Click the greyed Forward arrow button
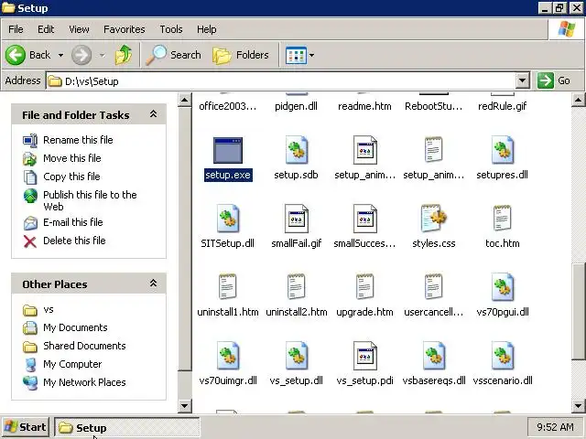586x439 pixels. click(x=81, y=55)
